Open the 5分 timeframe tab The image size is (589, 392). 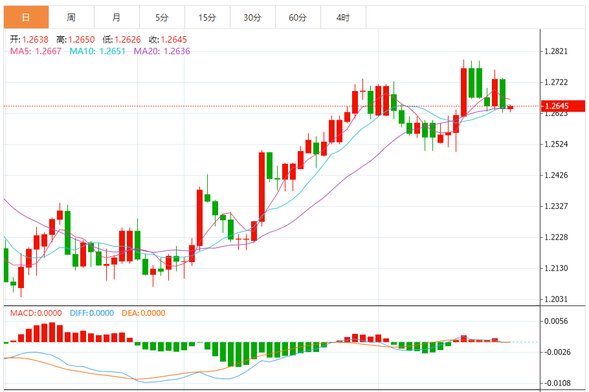162,17
